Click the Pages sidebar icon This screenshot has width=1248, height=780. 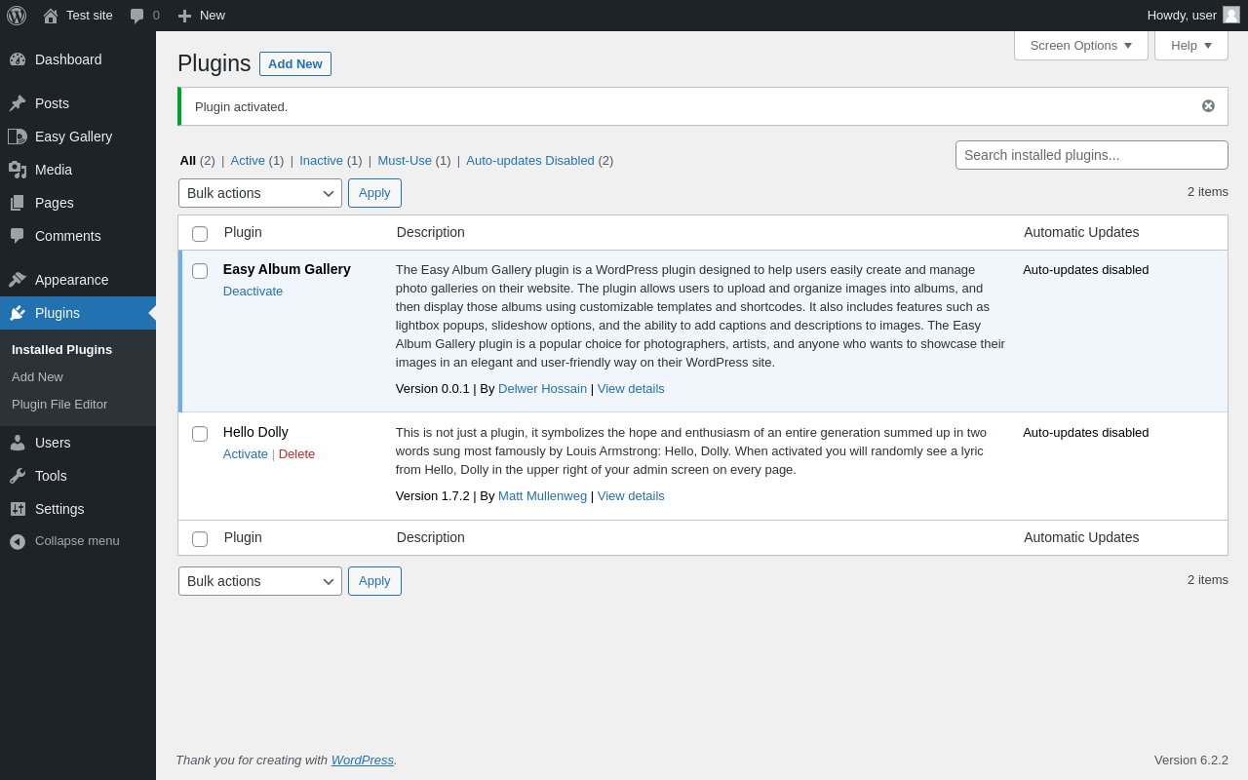pyautogui.click(x=18, y=203)
